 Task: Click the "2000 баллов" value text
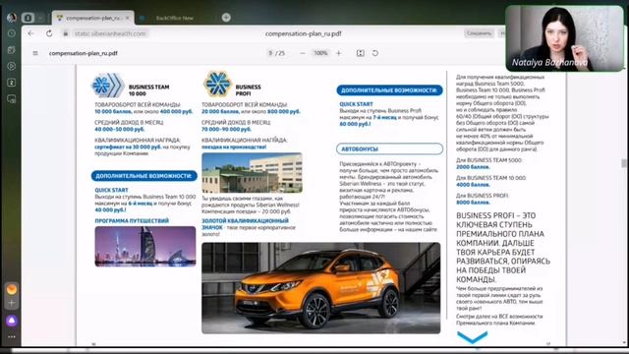[x=473, y=167]
